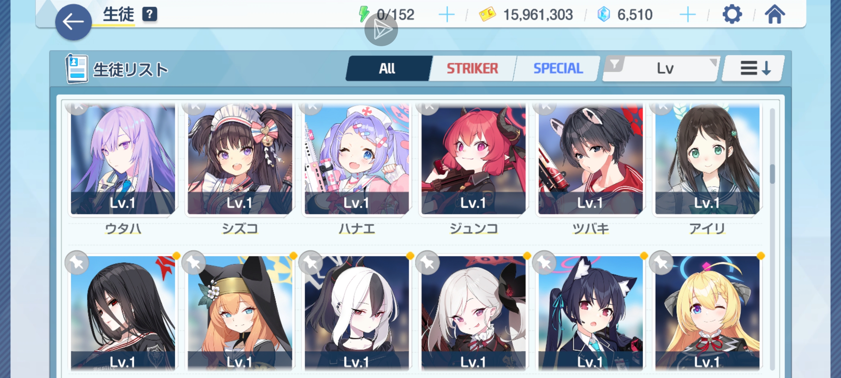Return to lobby via home icon
This screenshot has width=841, height=378.
(775, 14)
